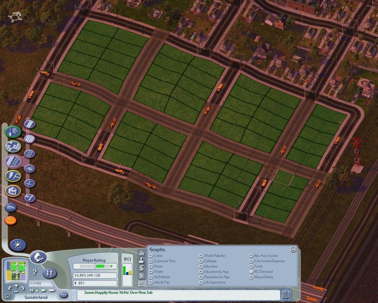Select the Water Transit (seaports) submenu icon
The height and width of the screenshot is (303, 378).
30,198
